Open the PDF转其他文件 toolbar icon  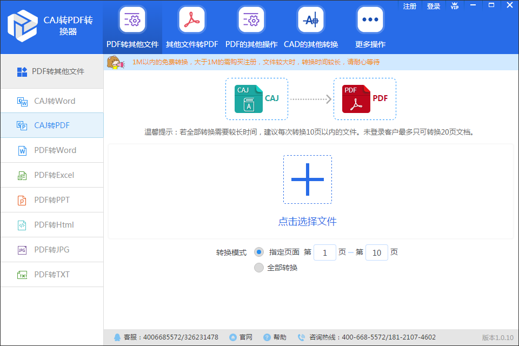(x=132, y=20)
